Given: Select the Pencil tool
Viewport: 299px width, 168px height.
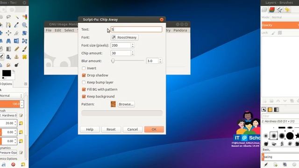Looking at the screenshot, I should 17,49.
